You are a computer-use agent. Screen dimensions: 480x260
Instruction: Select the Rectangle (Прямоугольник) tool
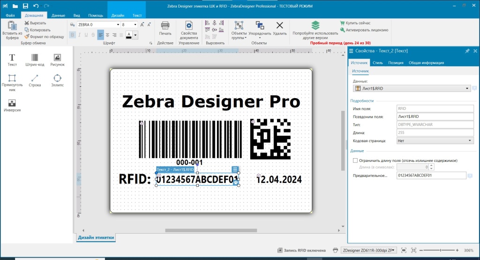[12, 83]
